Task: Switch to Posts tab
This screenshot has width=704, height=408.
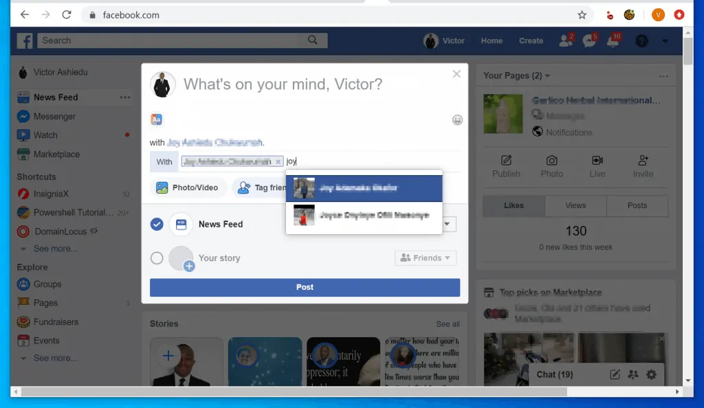Action: click(x=637, y=205)
